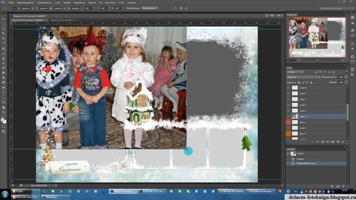The image size is (356, 200).
Task: Create a new layer group icon
Action: click(333, 142)
